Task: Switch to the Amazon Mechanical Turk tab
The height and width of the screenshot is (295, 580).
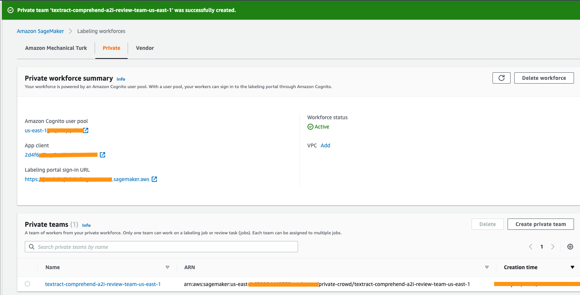Action: coord(56,48)
